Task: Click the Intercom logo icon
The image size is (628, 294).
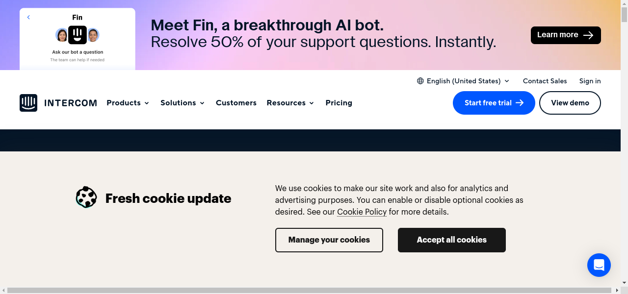Action: tap(28, 103)
